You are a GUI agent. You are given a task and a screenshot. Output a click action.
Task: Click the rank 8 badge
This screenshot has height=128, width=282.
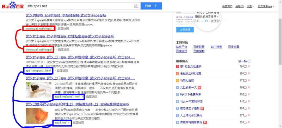[178, 115]
